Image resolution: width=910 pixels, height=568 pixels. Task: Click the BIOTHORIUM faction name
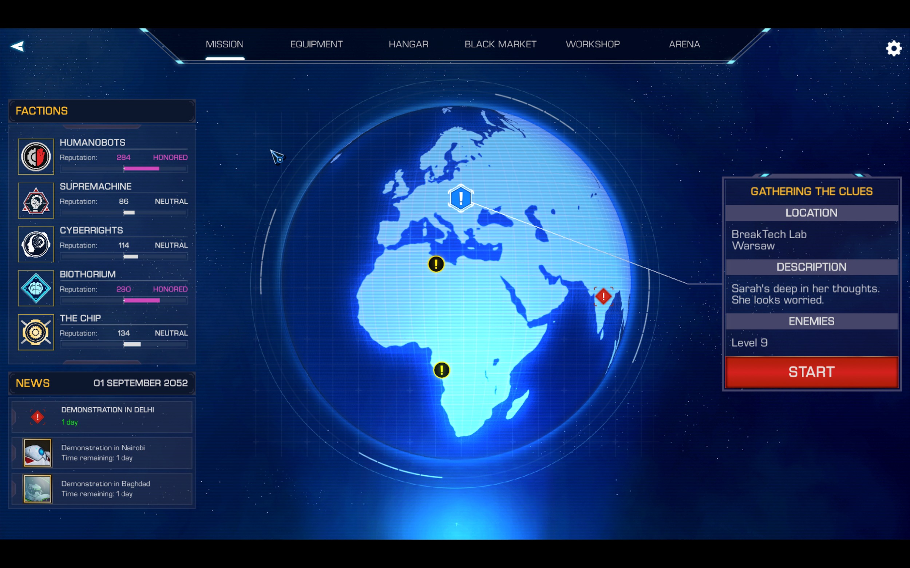point(88,275)
